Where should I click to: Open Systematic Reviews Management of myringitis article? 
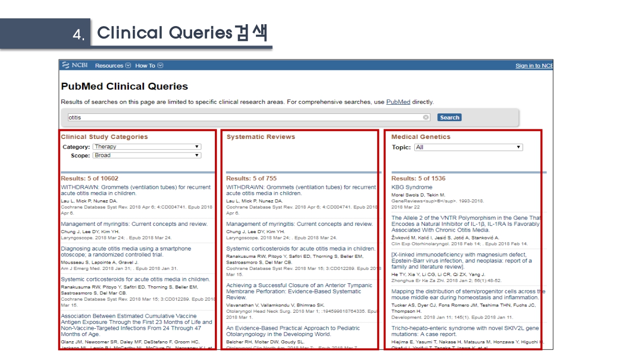(x=299, y=224)
